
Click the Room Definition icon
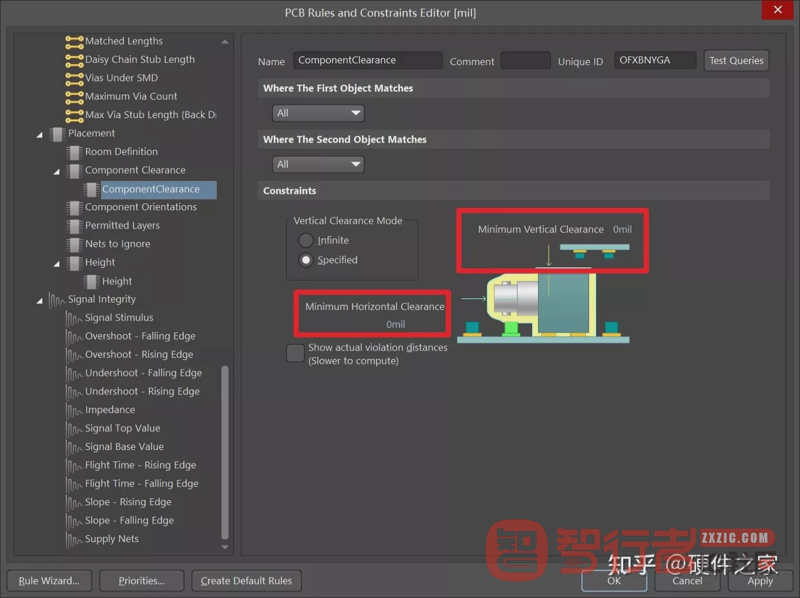point(74,152)
